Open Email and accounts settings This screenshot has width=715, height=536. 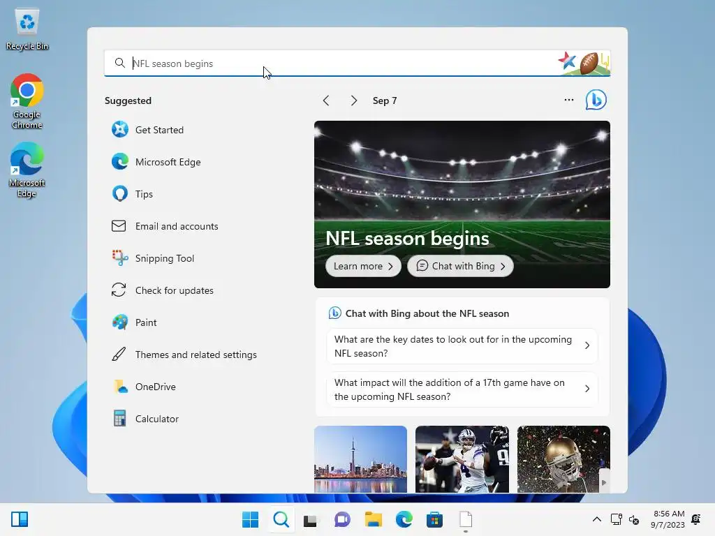165,226
